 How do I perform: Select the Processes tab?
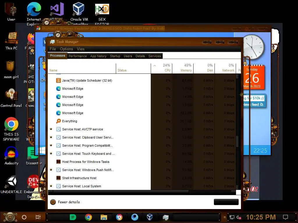(57, 56)
